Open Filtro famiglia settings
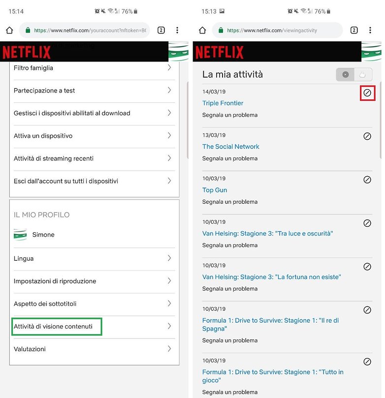The width and height of the screenshot is (385, 398). click(x=94, y=68)
